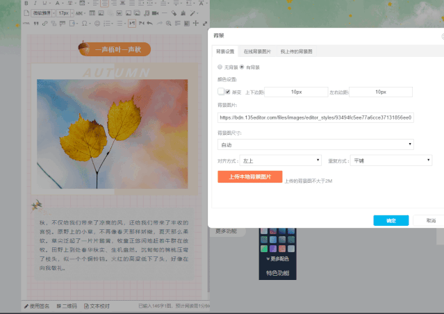Image resolution: width=444 pixels, height=314 pixels.
Task: Open the 背景图尺寸 dropdown showing 自动
Action: [x=315, y=144]
